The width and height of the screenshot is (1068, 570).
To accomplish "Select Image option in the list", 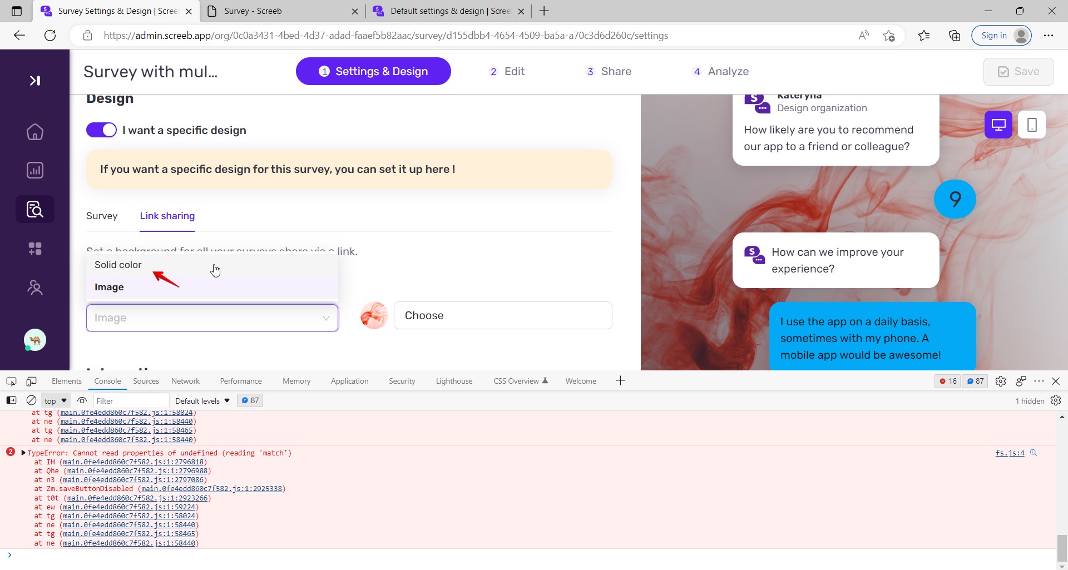I will (x=212, y=287).
